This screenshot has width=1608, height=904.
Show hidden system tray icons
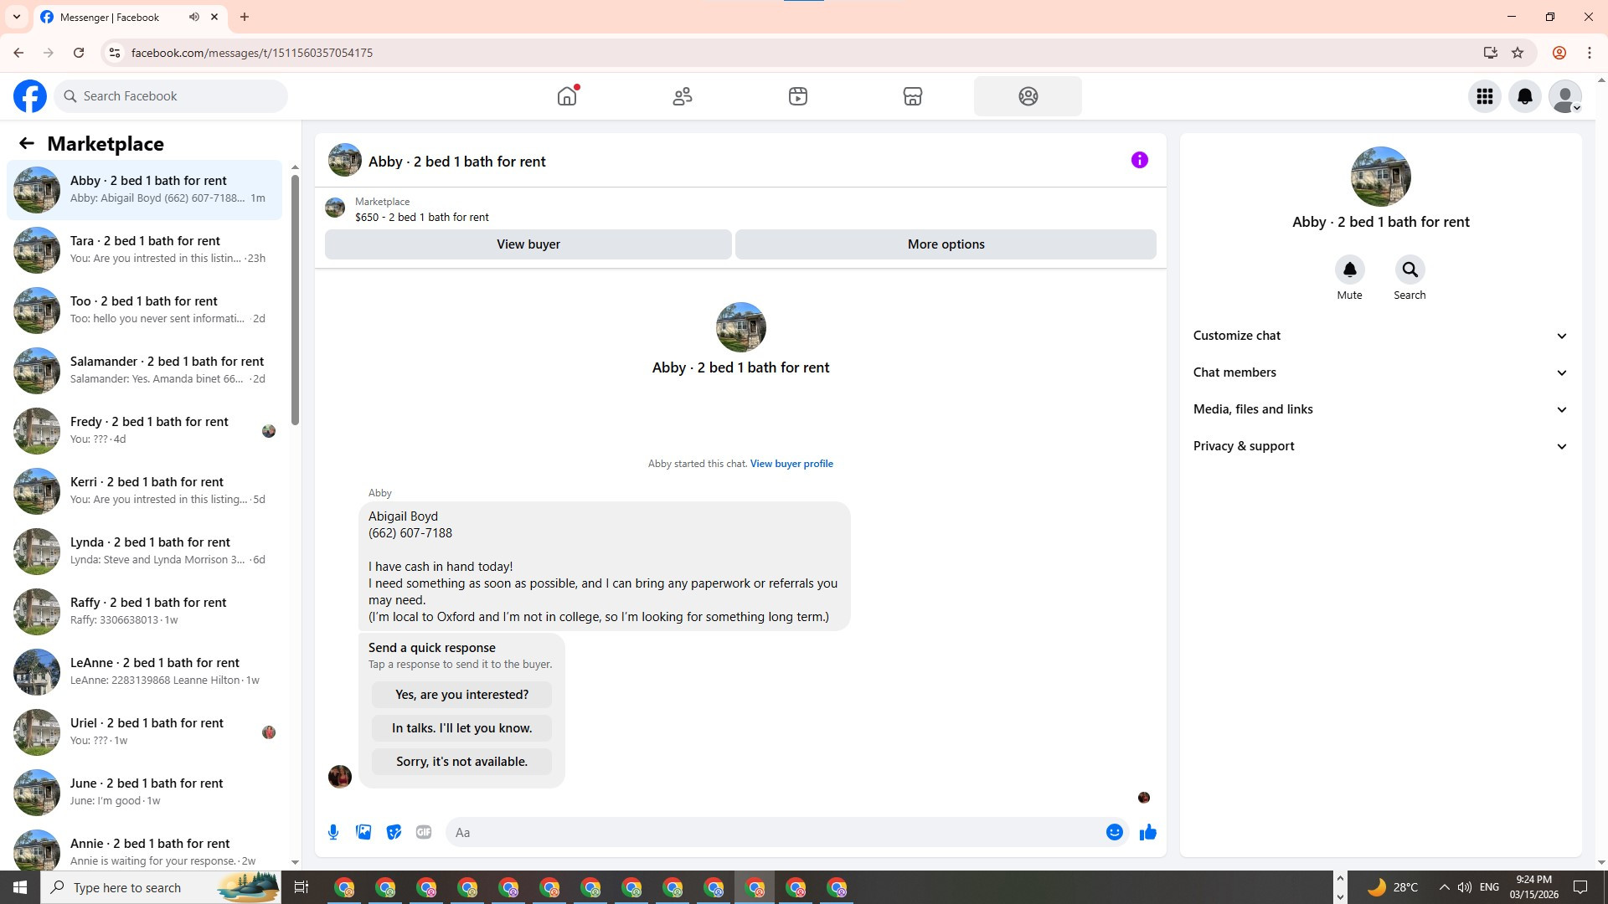tap(1444, 887)
